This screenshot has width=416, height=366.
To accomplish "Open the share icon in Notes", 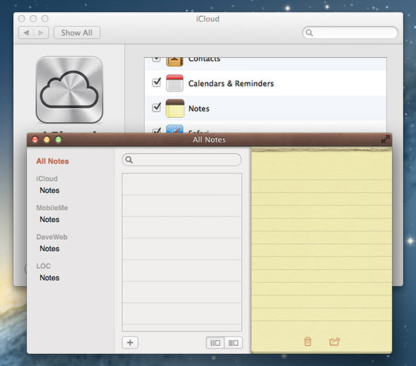I will coord(334,341).
